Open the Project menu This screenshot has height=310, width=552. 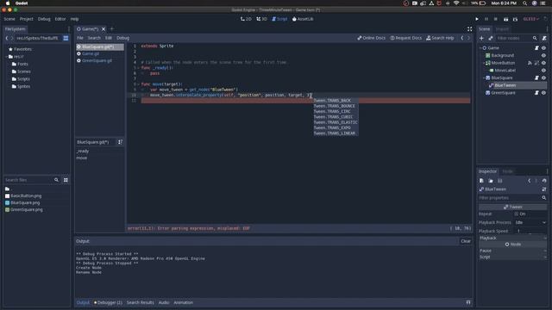[27, 19]
